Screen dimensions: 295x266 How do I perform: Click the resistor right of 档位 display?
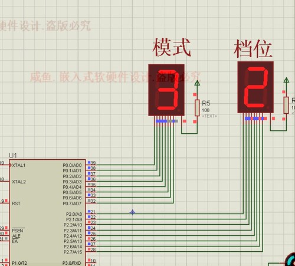pyautogui.click(x=286, y=105)
